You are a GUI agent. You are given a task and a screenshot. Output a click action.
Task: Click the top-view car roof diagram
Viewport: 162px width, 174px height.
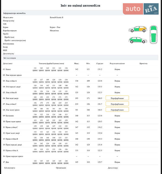(153, 34)
